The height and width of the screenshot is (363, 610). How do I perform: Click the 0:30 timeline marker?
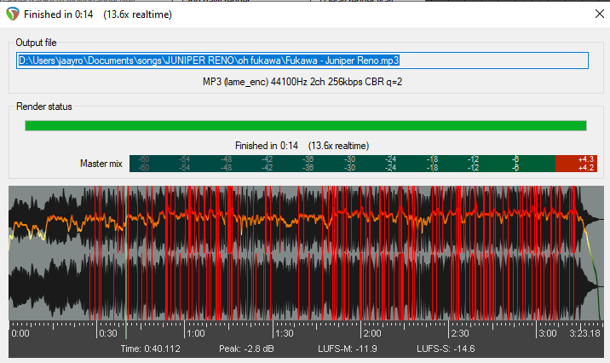[107, 334]
